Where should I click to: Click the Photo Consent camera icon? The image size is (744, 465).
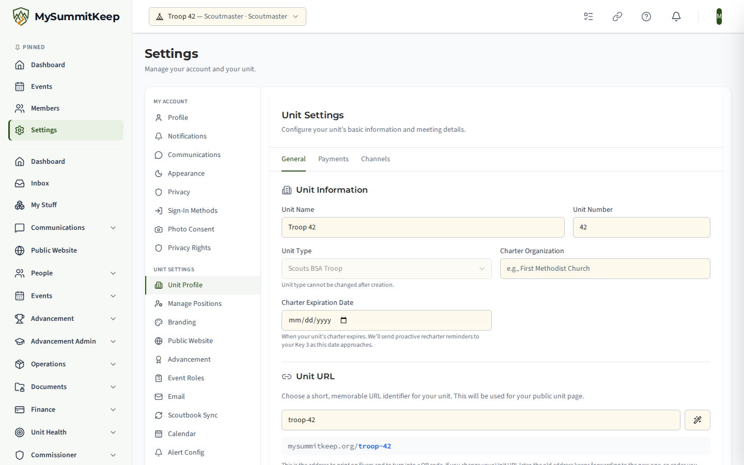159,229
